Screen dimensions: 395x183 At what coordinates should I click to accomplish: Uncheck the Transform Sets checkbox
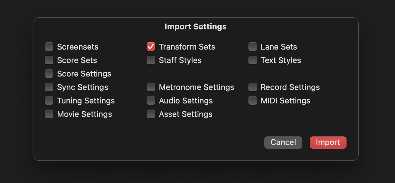(x=151, y=47)
